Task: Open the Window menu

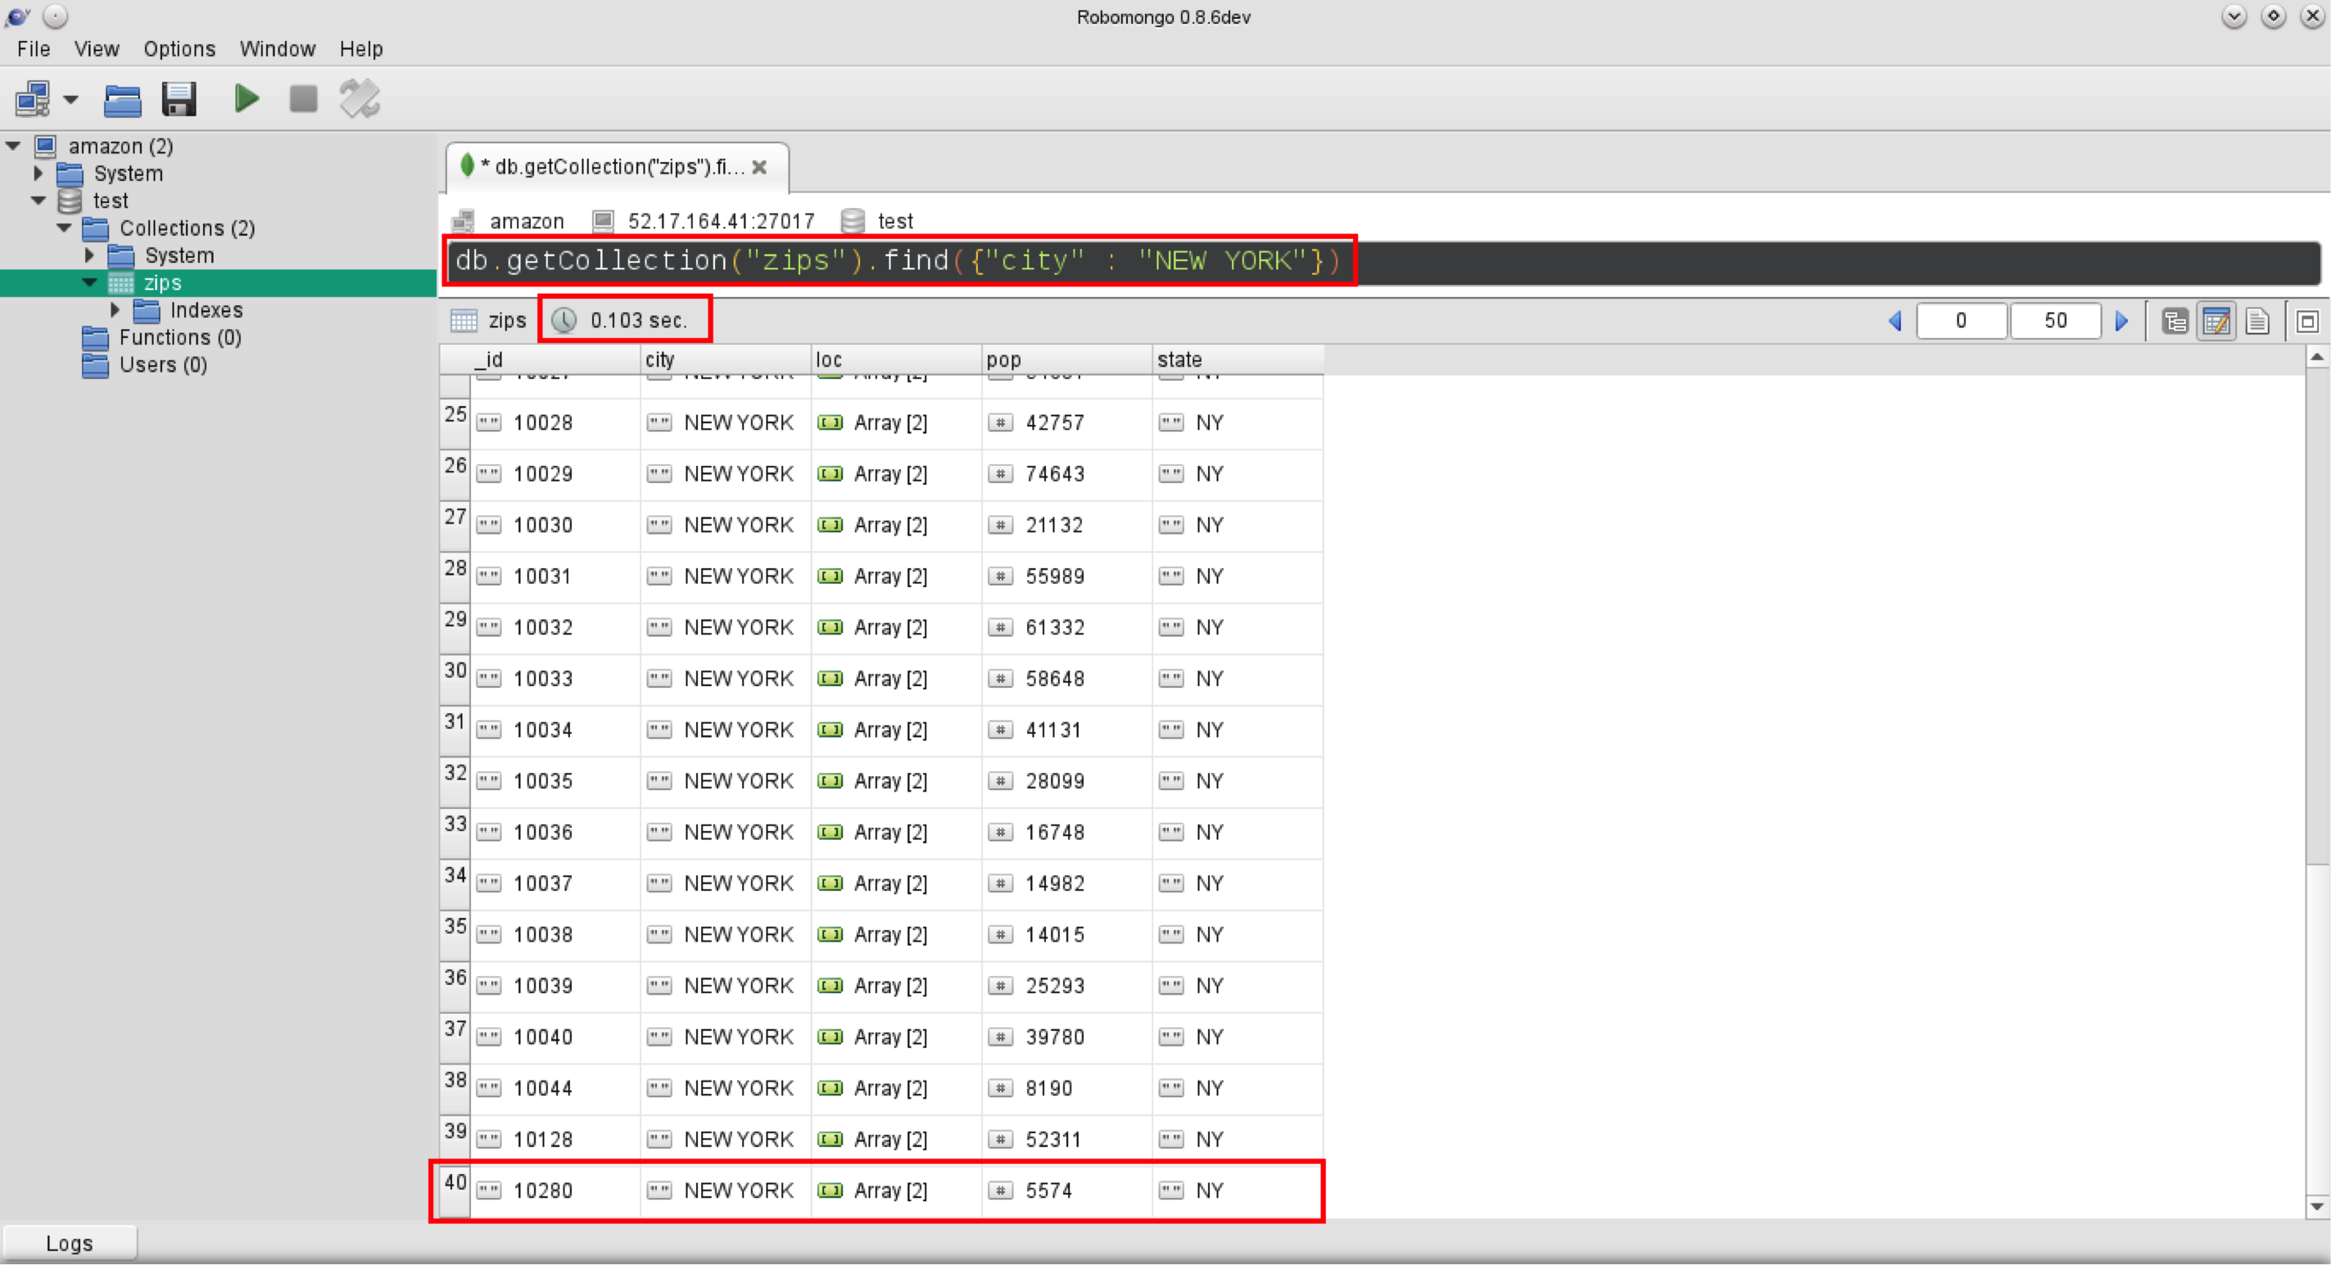Action: click(x=277, y=49)
